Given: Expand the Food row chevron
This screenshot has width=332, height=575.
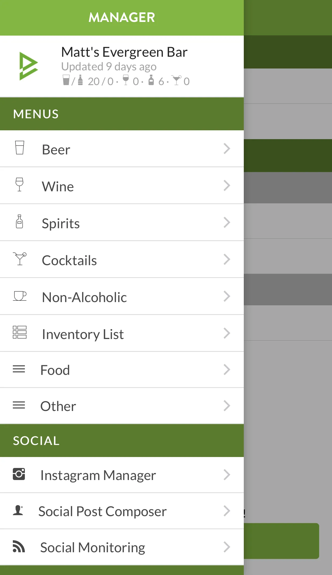Looking at the screenshot, I should pos(227,370).
